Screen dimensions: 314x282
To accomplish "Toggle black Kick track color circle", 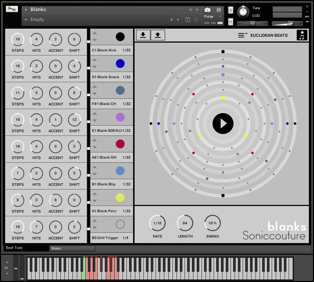I will pos(120,37).
